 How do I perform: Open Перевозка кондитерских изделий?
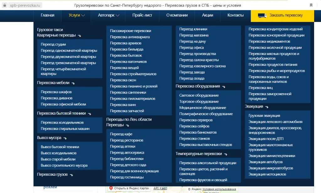pyautogui.click(x=275, y=29)
